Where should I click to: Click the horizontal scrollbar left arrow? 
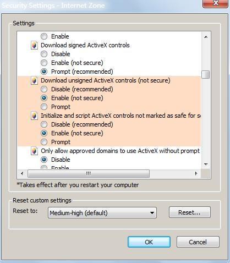pos(22,173)
